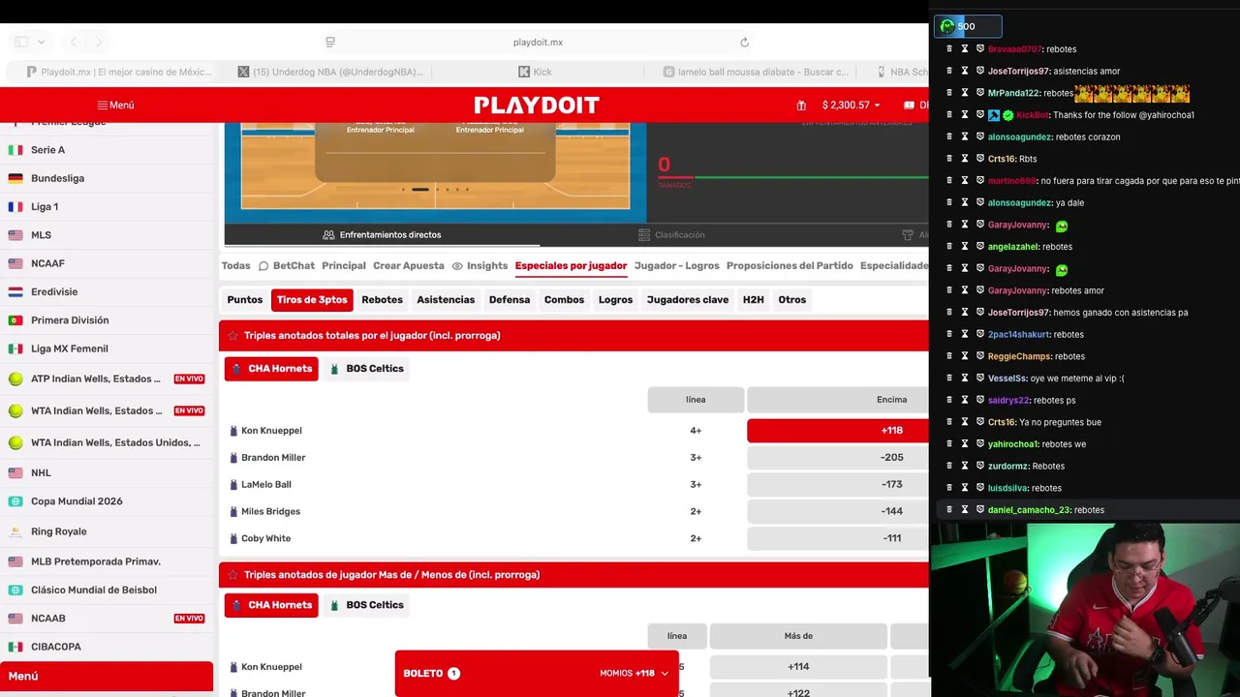
Task: Click the Primera División Portugal flag icon
Action: pyautogui.click(x=15, y=320)
